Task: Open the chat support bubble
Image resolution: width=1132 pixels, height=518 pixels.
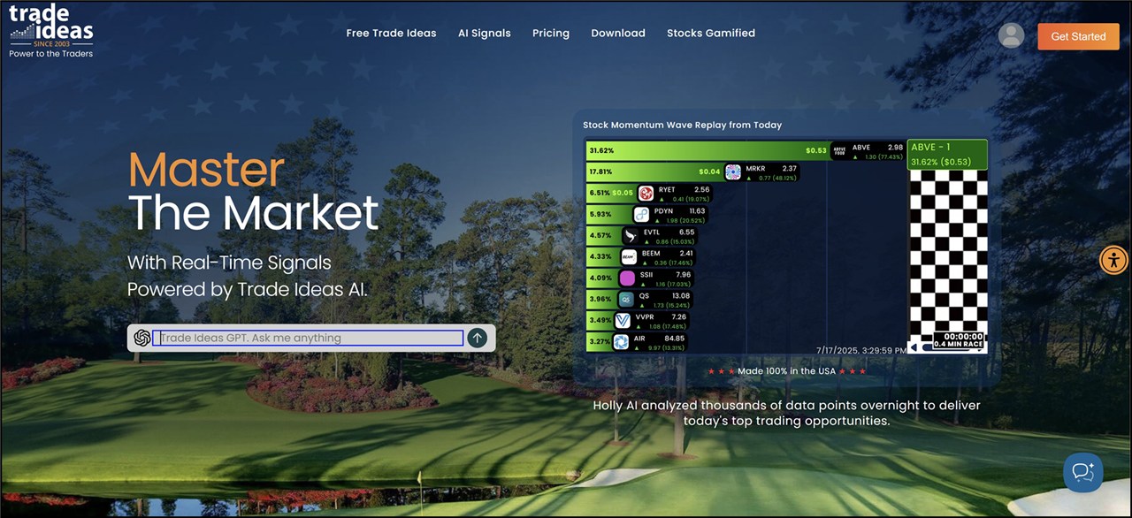Action: coord(1083,472)
